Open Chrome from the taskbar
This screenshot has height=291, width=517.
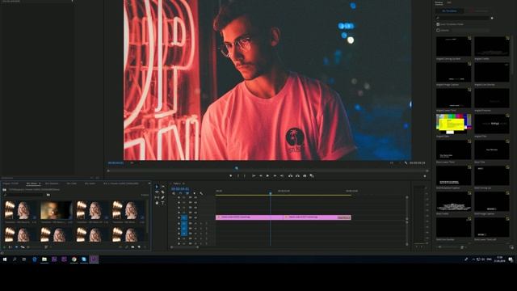[x=74, y=259]
